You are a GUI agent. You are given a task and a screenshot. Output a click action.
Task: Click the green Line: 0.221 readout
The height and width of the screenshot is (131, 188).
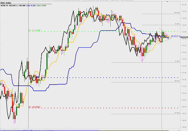click(42, 6)
